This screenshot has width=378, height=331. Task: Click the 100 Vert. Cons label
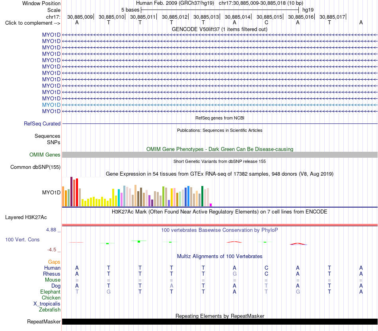click(x=22, y=239)
